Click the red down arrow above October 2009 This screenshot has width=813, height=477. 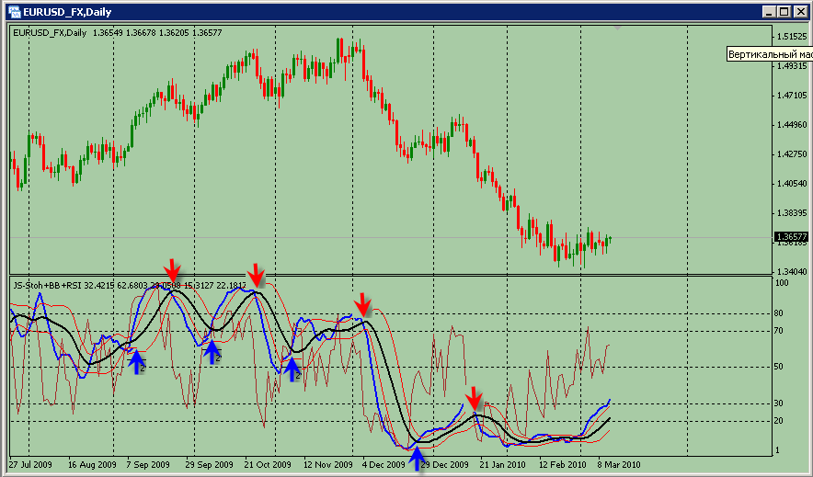point(256,274)
